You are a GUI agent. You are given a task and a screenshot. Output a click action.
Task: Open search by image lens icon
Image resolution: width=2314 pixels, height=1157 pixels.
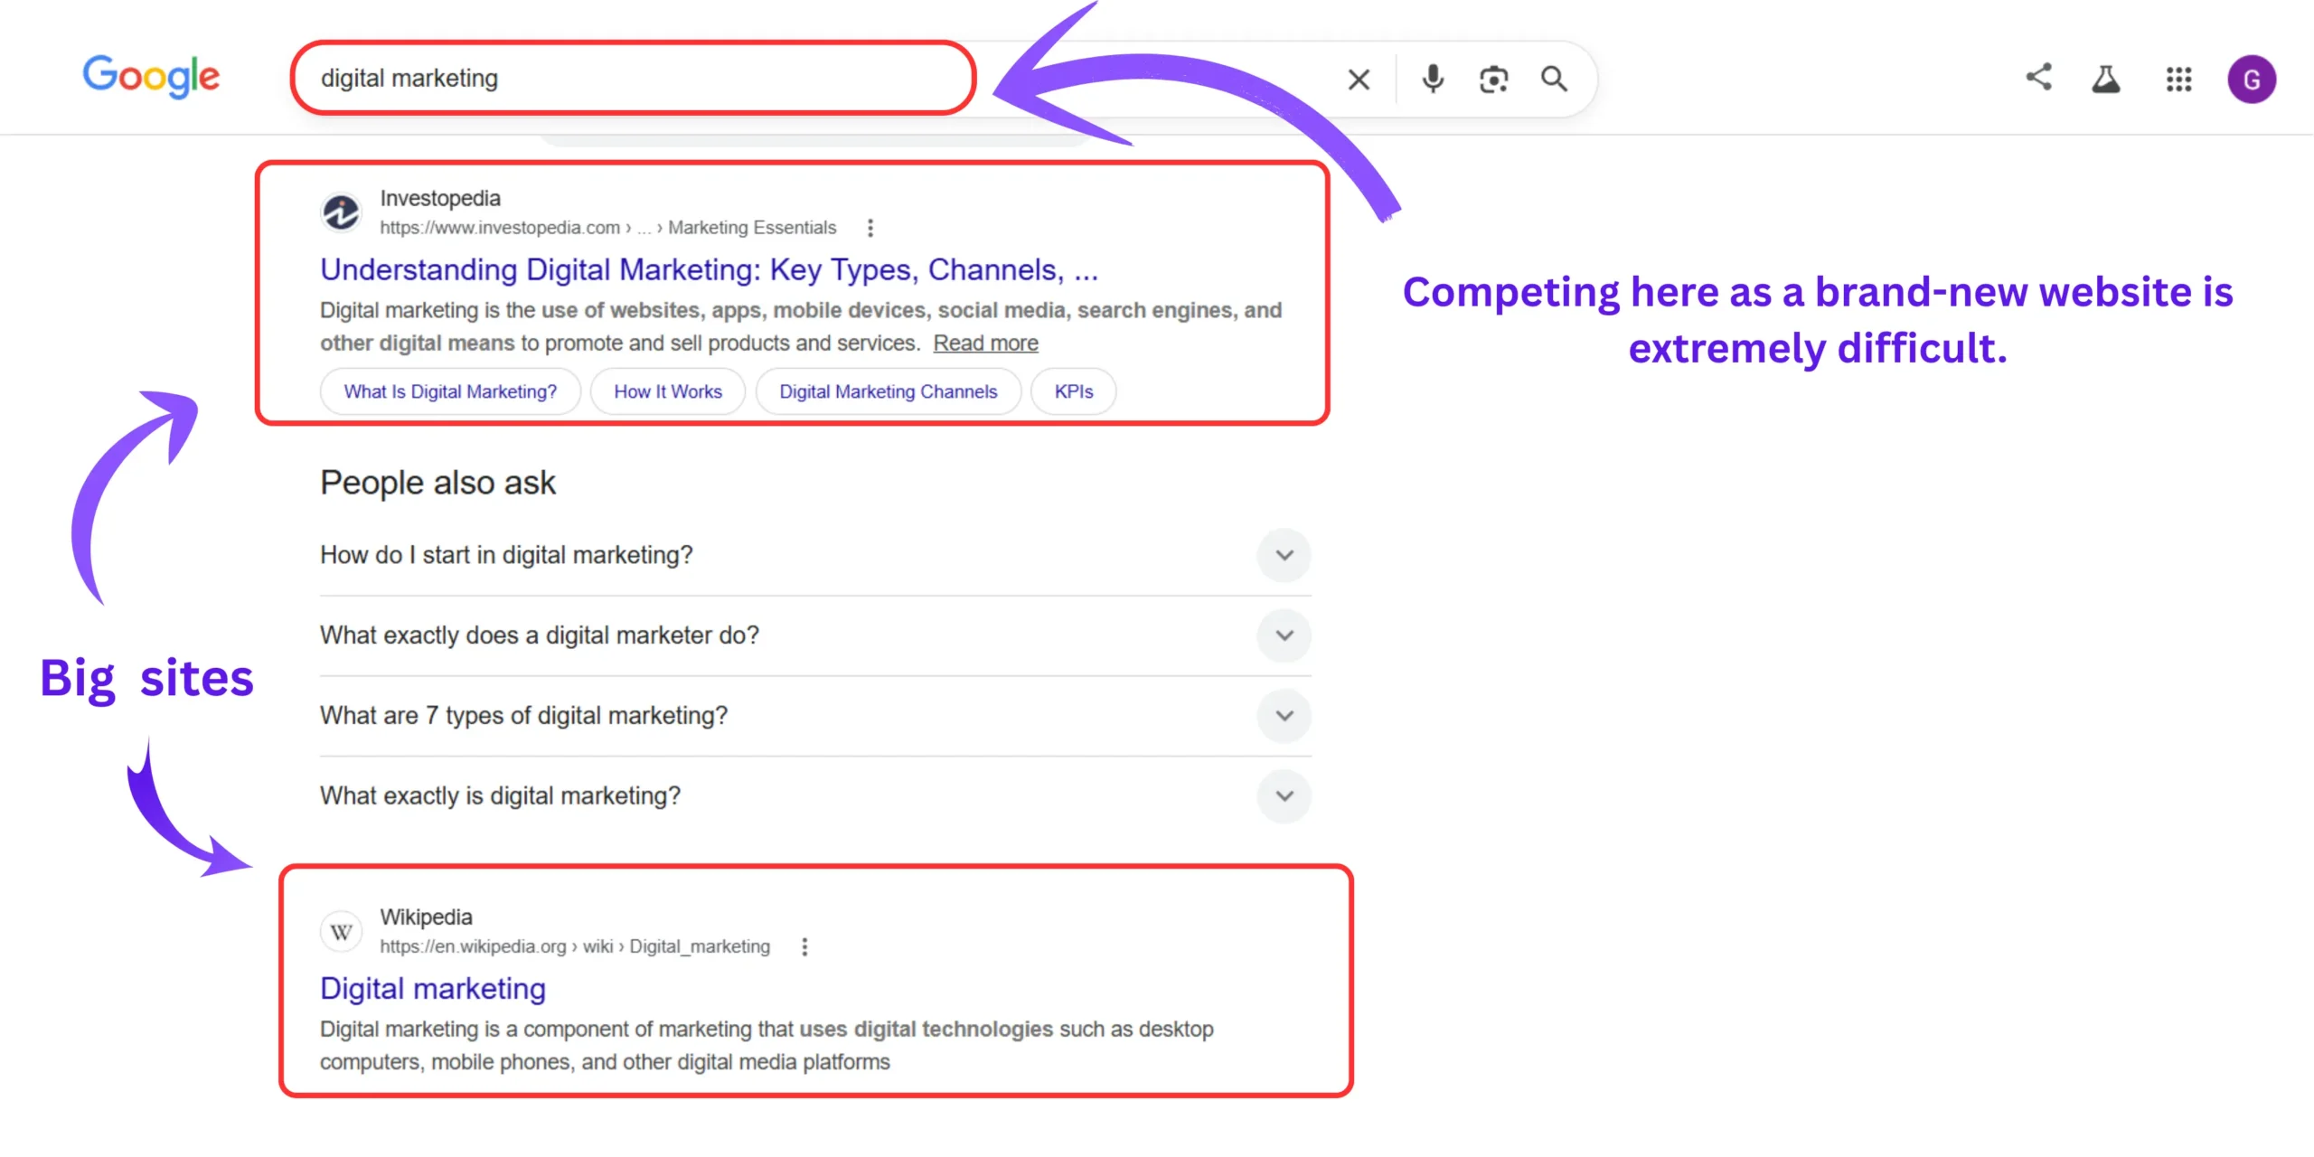point(1493,80)
